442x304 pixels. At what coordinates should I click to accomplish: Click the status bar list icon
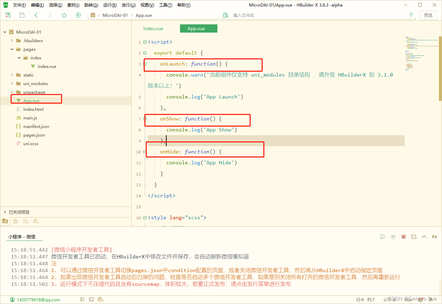(x=83, y=300)
